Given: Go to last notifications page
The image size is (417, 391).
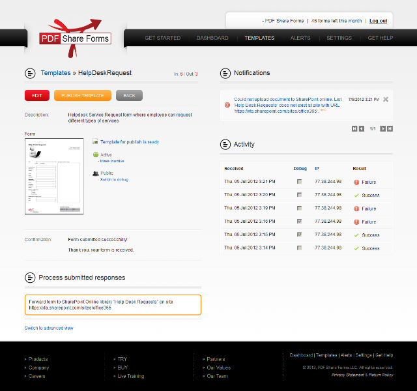Looking at the screenshot, I should tap(390, 129).
